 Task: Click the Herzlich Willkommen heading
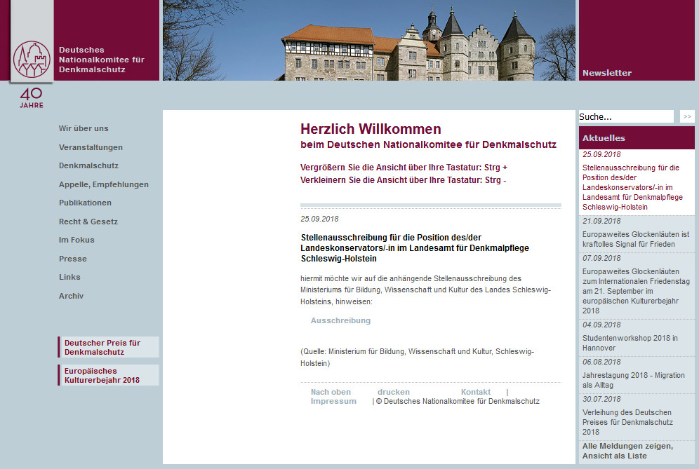click(x=371, y=129)
